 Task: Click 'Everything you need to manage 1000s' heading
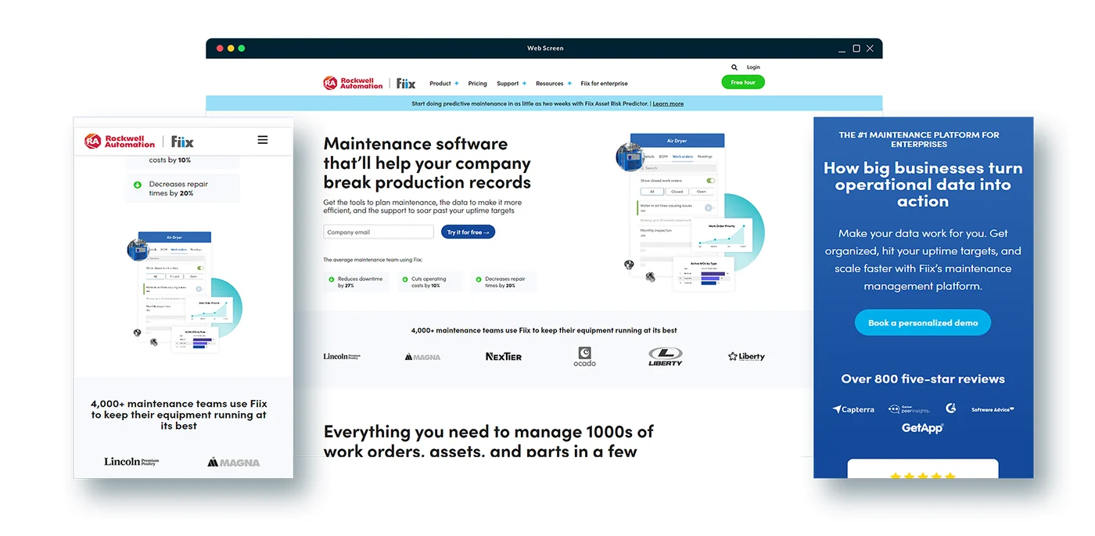coord(489,441)
